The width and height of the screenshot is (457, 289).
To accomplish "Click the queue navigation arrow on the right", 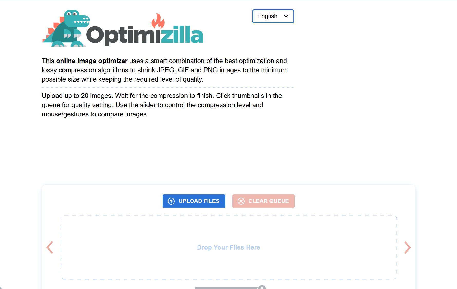I will (x=407, y=247).
